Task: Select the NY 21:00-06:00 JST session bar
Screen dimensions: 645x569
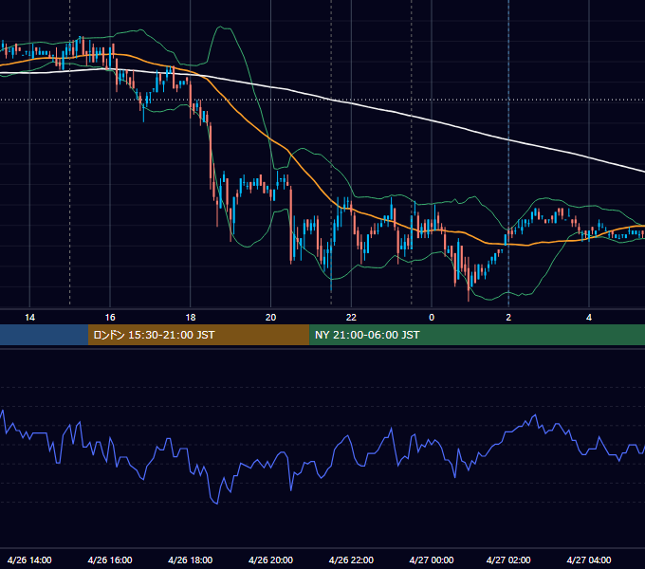Action: click(477, 335)
